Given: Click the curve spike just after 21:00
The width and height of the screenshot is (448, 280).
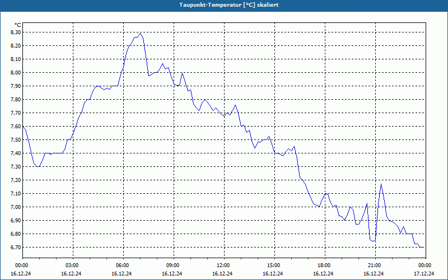Looking at the screenshot, I should tap(381, 184).
